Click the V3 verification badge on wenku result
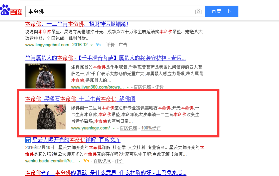279x176 pixels. 86,161
